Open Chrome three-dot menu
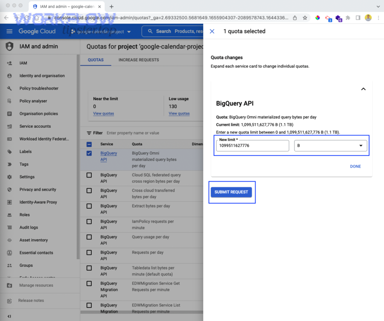Screen dimensions: 384x321 coord(378,18)
